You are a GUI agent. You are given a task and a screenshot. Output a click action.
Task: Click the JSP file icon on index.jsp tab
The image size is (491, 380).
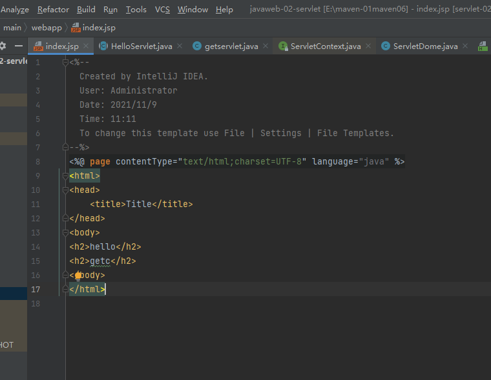[x=38, y=46]
